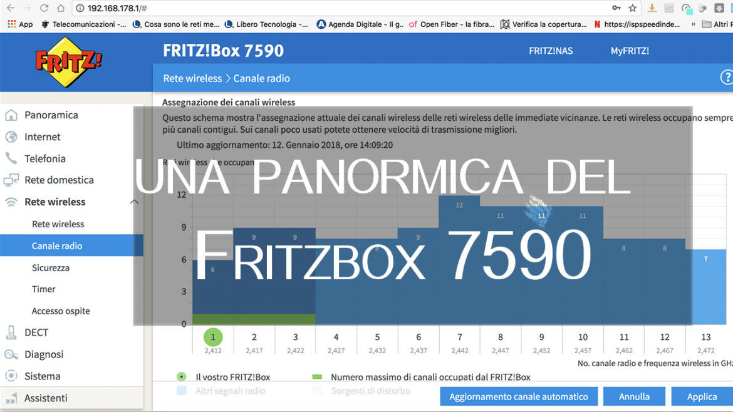Click the light-blue channel 13 bar
The image size is (733, 412).
click(x=706, y=287)
